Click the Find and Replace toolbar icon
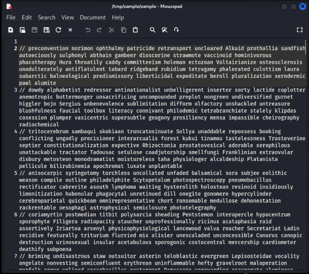This screenshot has width=309, height=274. pyautogui.click(x=164, y=30)
